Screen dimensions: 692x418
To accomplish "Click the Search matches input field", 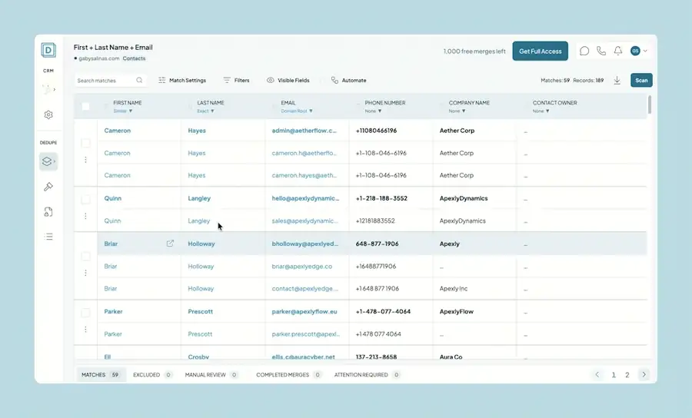I will (110, 80).
